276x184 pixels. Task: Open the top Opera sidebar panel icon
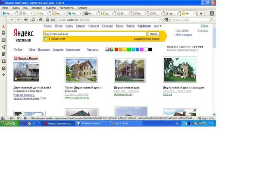(x=3, y=26)
